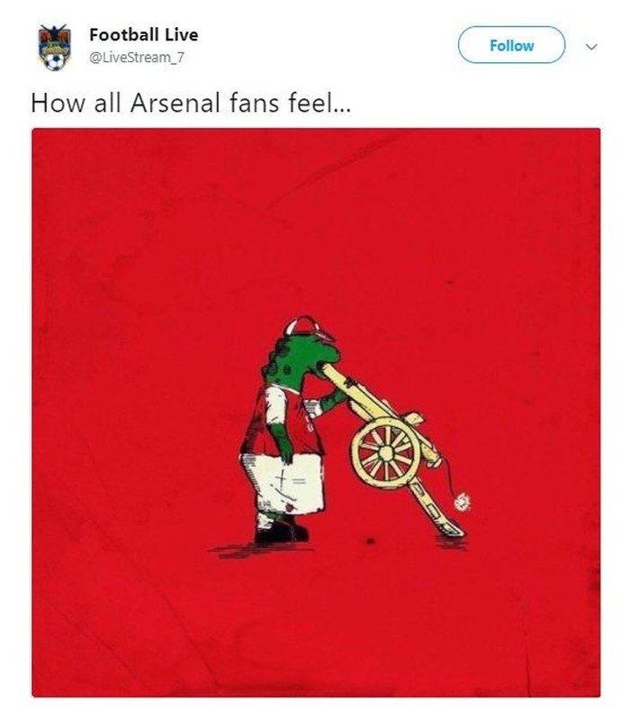Expand the tweet options chevron
The width and height of the screenshot is (630, 710).
[591, 45]
